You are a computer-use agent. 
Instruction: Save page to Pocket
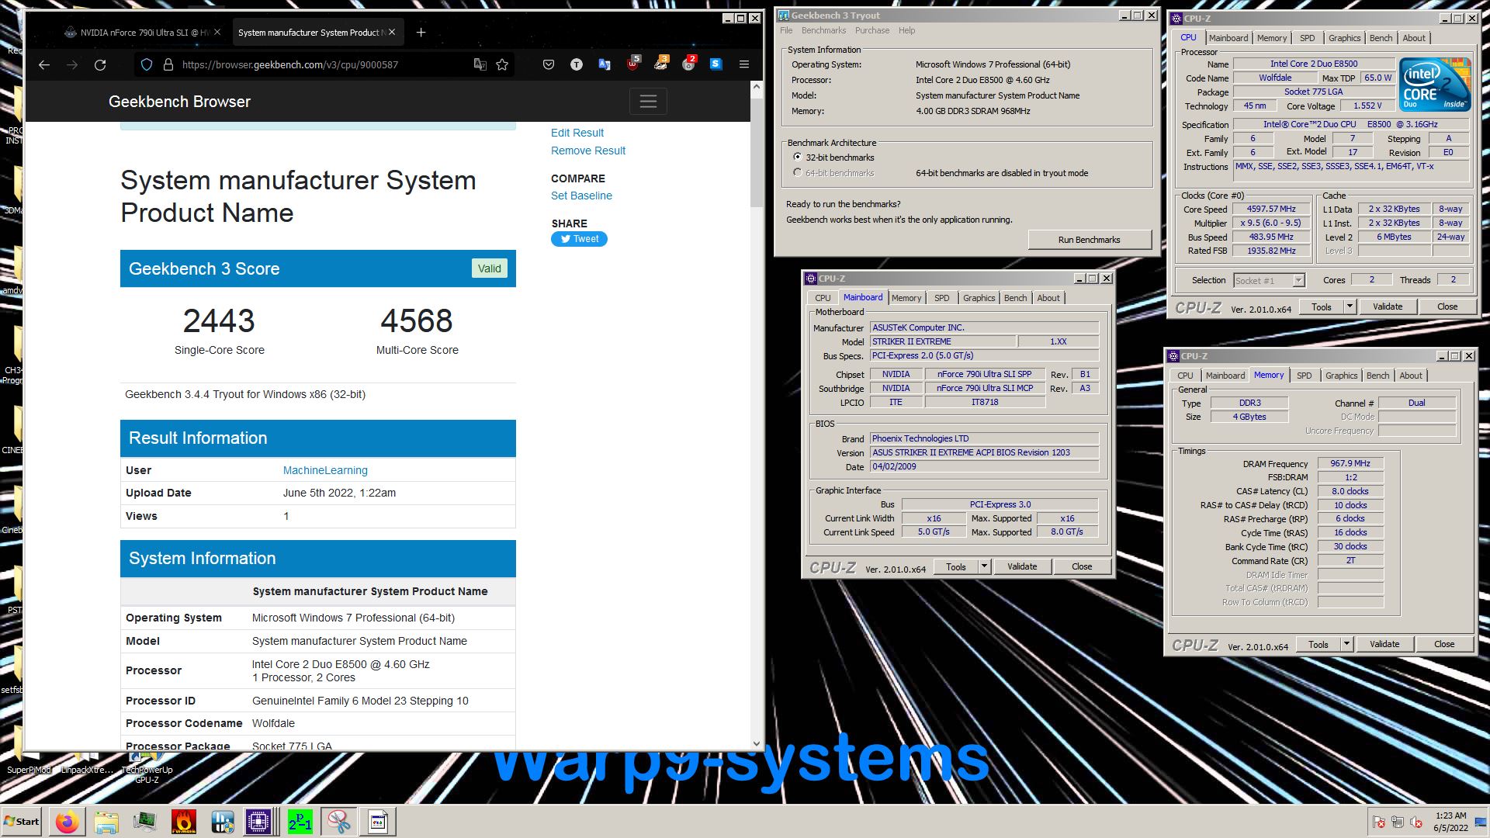[x=549, y=65]
